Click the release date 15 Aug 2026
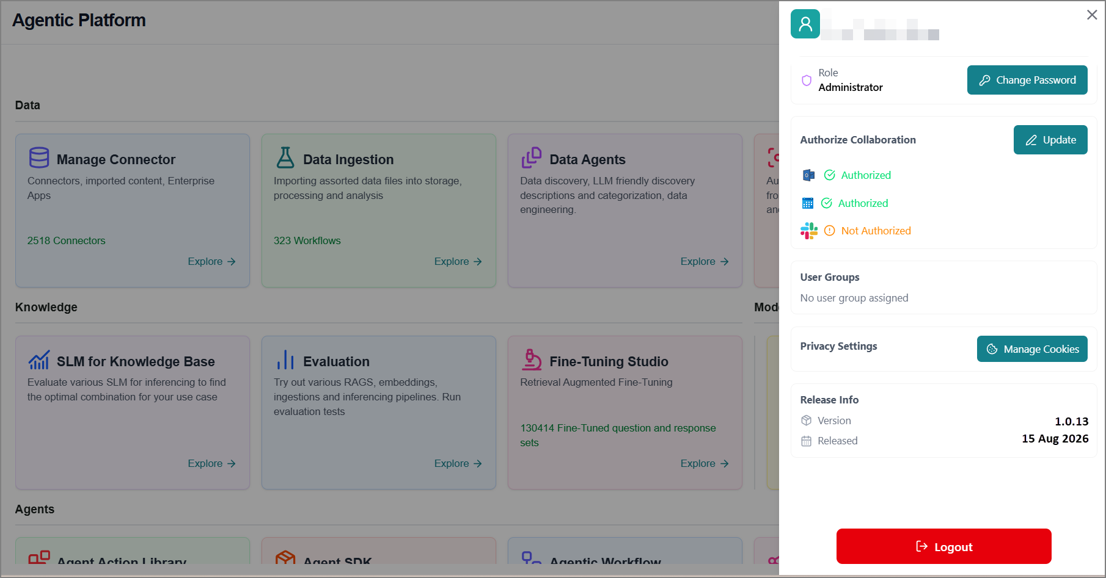 1055,439
